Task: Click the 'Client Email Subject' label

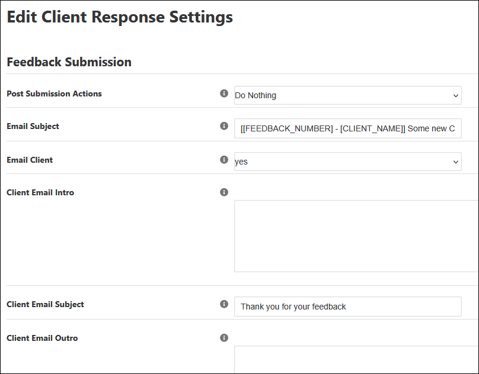Action: [45, 304]
